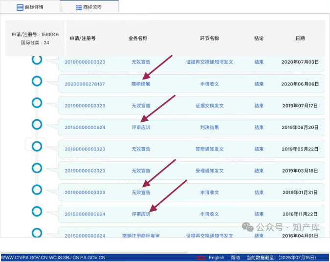Select timeline circle for 2019年07月17日 row
The image size is (330, 262).
tap(37, 103)
